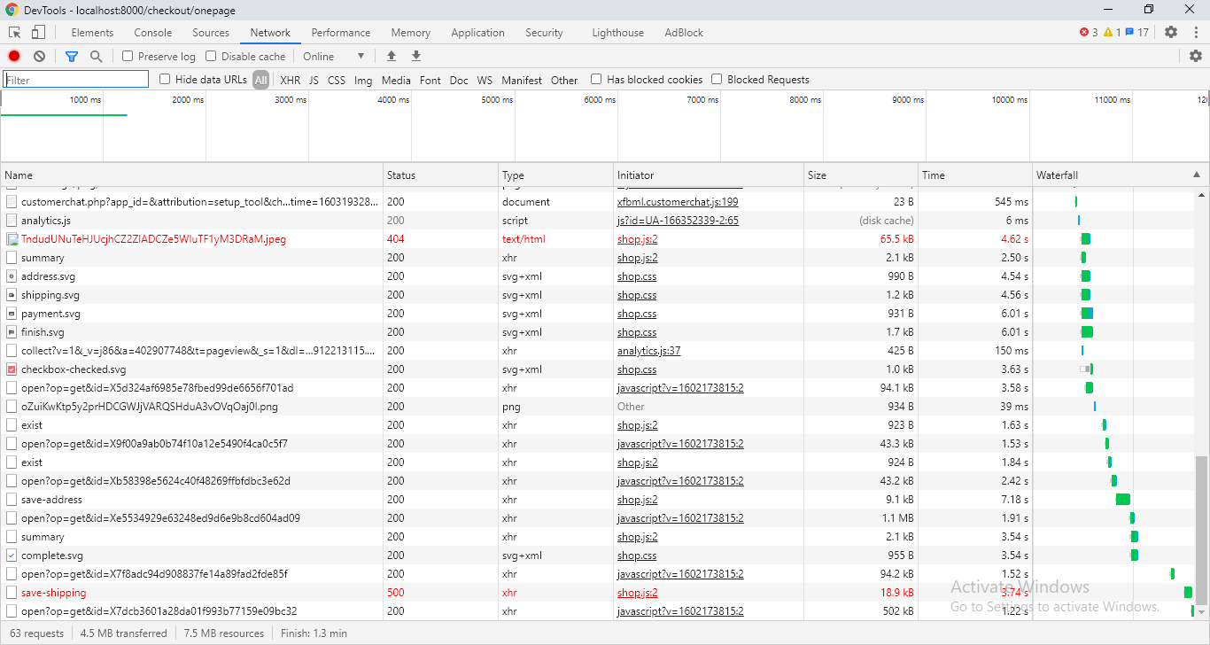Switch to the Console tab
Screen dimensions: 1210x645
(x=153, y=33)
